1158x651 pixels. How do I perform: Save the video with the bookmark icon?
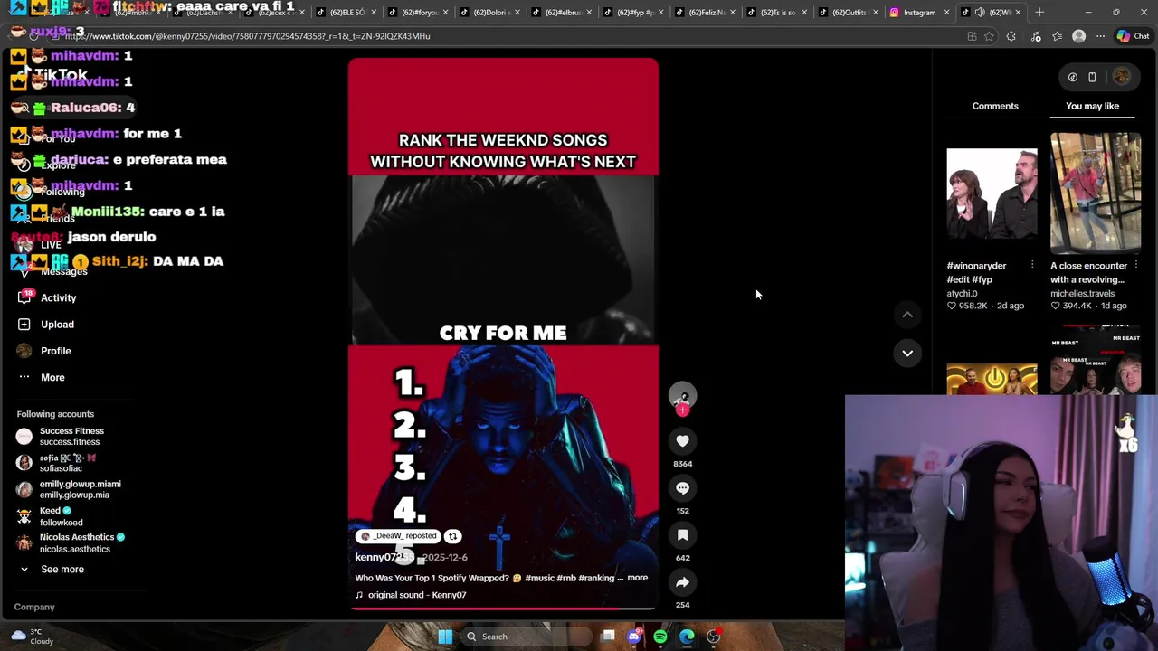[x=682, y=535]
